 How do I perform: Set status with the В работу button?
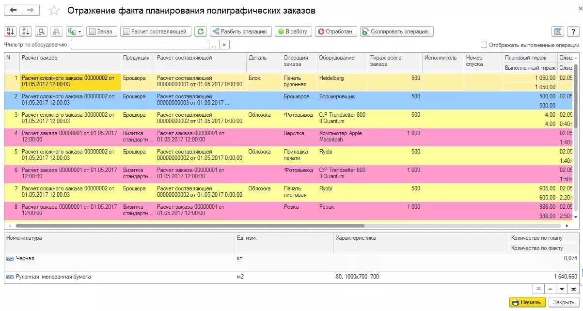click(293, 31)
